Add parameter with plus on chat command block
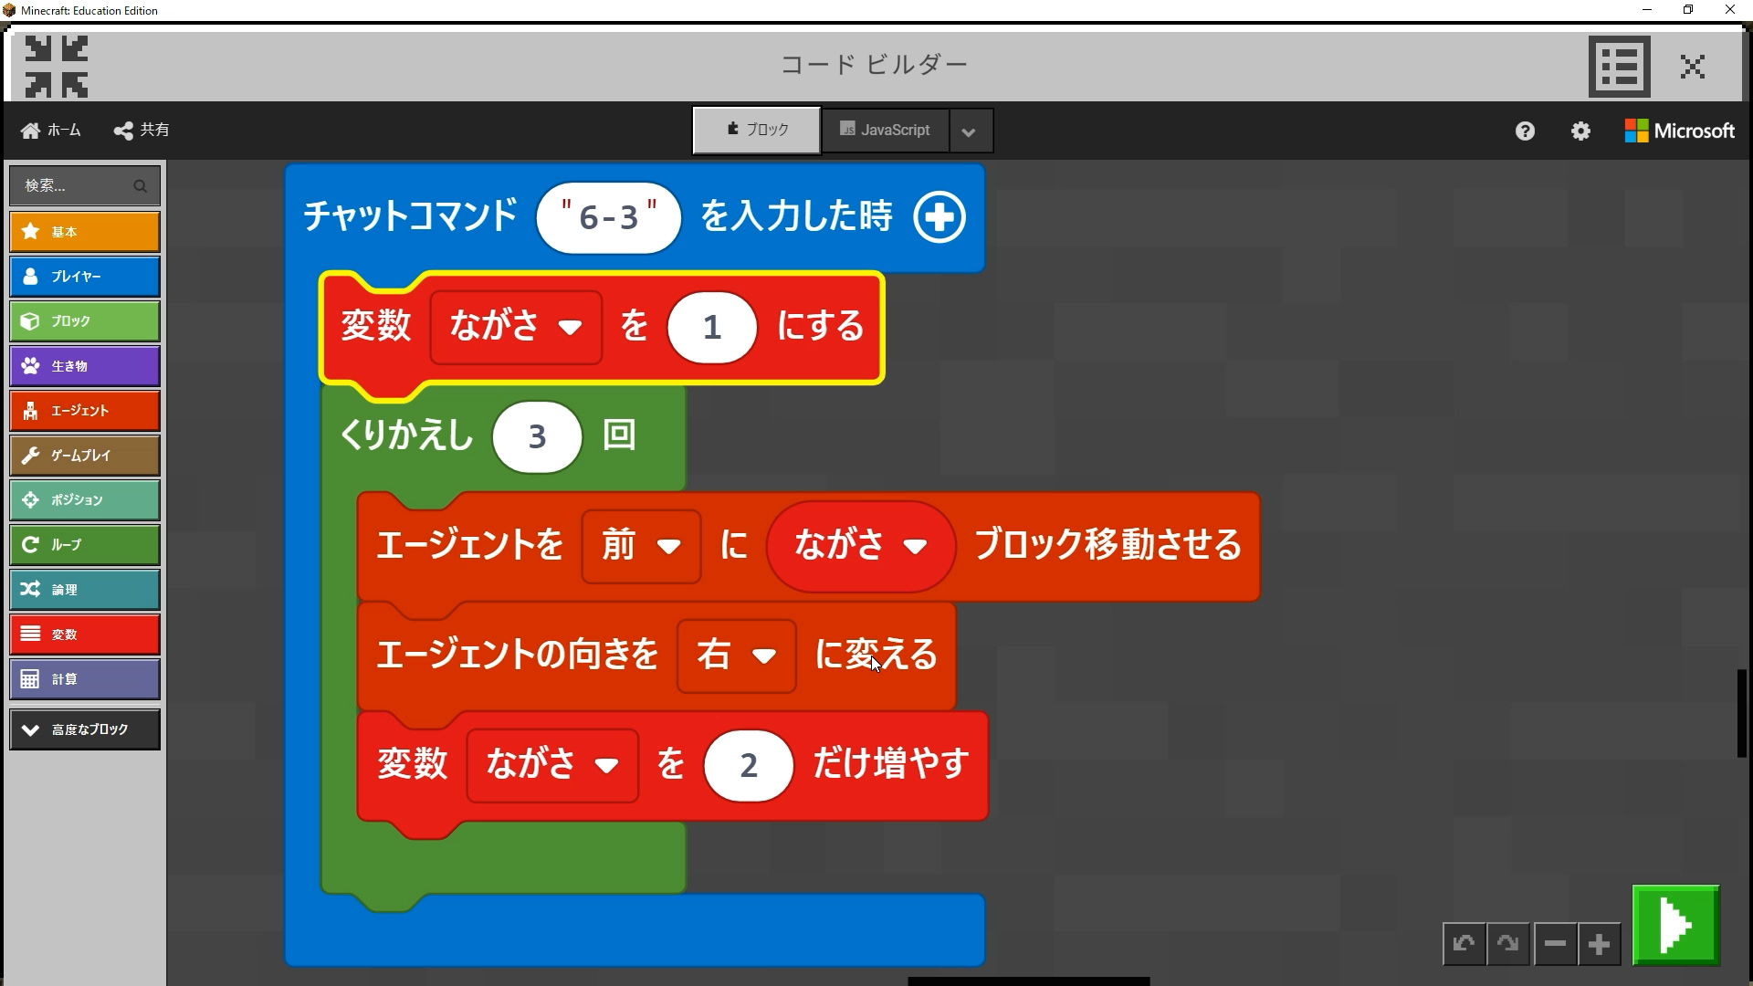 point(939,217)
